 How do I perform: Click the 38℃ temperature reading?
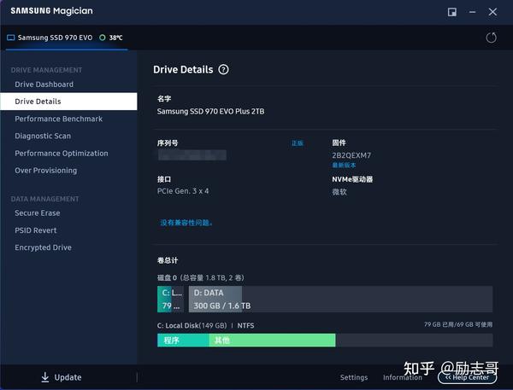[x=115, y=38]
